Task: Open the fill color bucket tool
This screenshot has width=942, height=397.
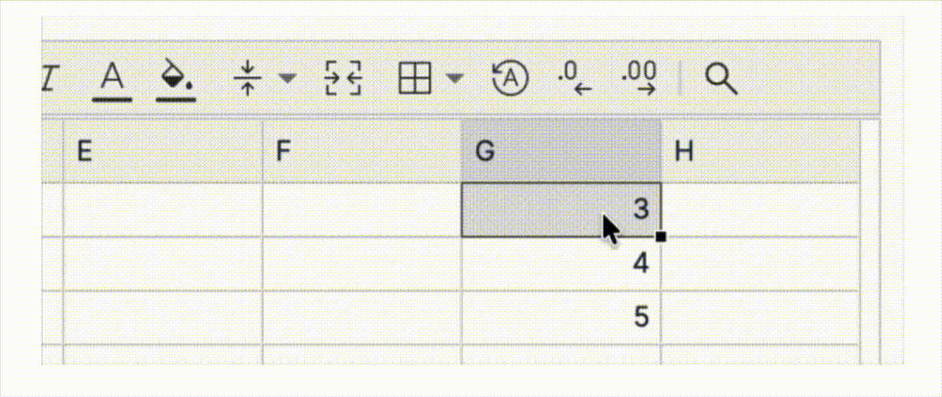Action: click(175, 79)
